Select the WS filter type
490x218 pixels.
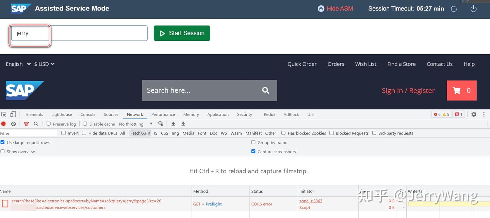click(x=224, y=133)
